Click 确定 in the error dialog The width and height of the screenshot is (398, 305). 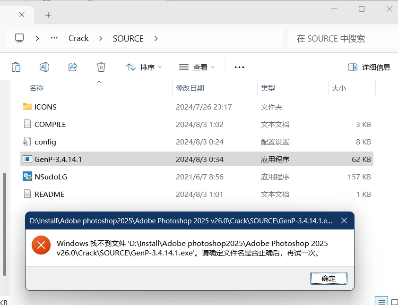pyautogui.click(x=329, y=279)
